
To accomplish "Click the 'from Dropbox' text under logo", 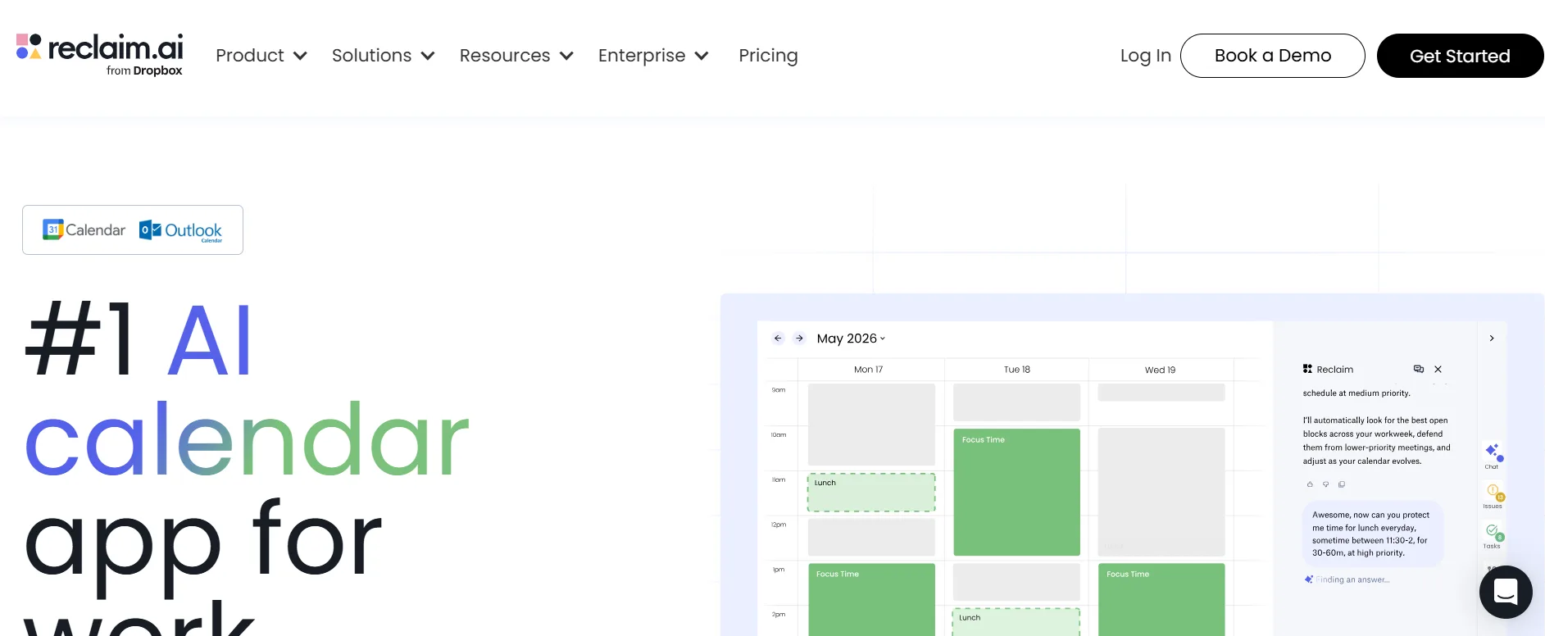I will pos(144,71).
